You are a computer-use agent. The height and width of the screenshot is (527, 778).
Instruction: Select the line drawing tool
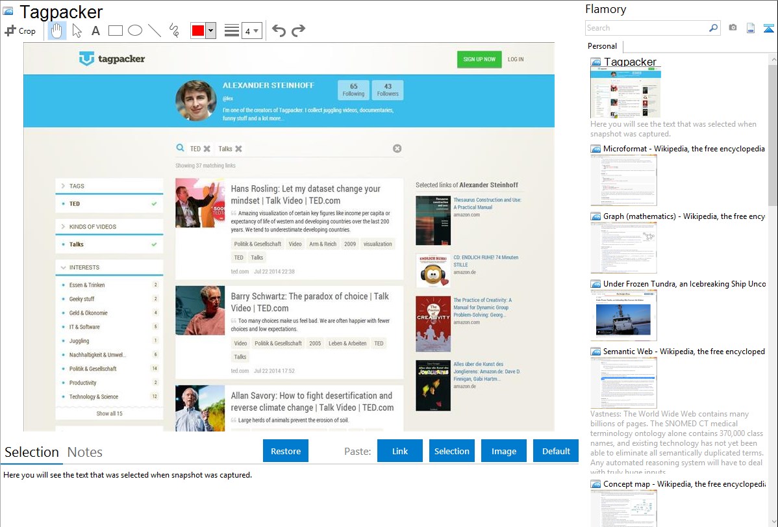pyautogui.click(x=155, y=31)
